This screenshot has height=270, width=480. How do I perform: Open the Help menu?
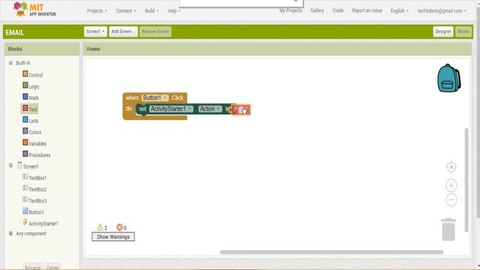click(x=174, y=10)
